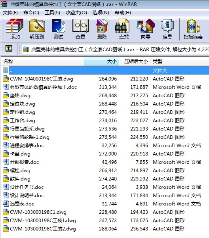This screenshot has height=238, width=209.
Task: Select file 设计说明书.doc
Action: (27, 195)
